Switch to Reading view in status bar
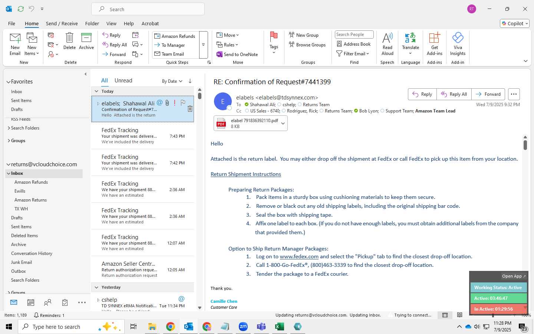This screenshot has height=334, width=534. click(x=460, y=315)
